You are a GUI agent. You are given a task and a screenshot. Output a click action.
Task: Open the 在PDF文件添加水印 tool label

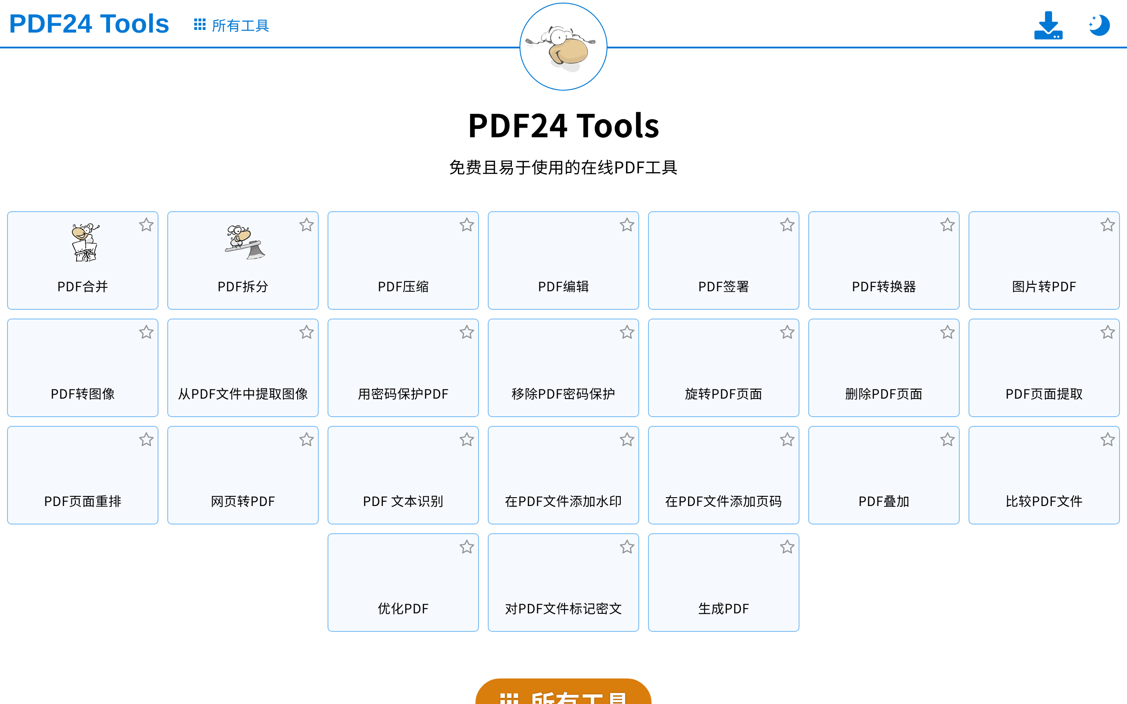(x=563, y=501)
